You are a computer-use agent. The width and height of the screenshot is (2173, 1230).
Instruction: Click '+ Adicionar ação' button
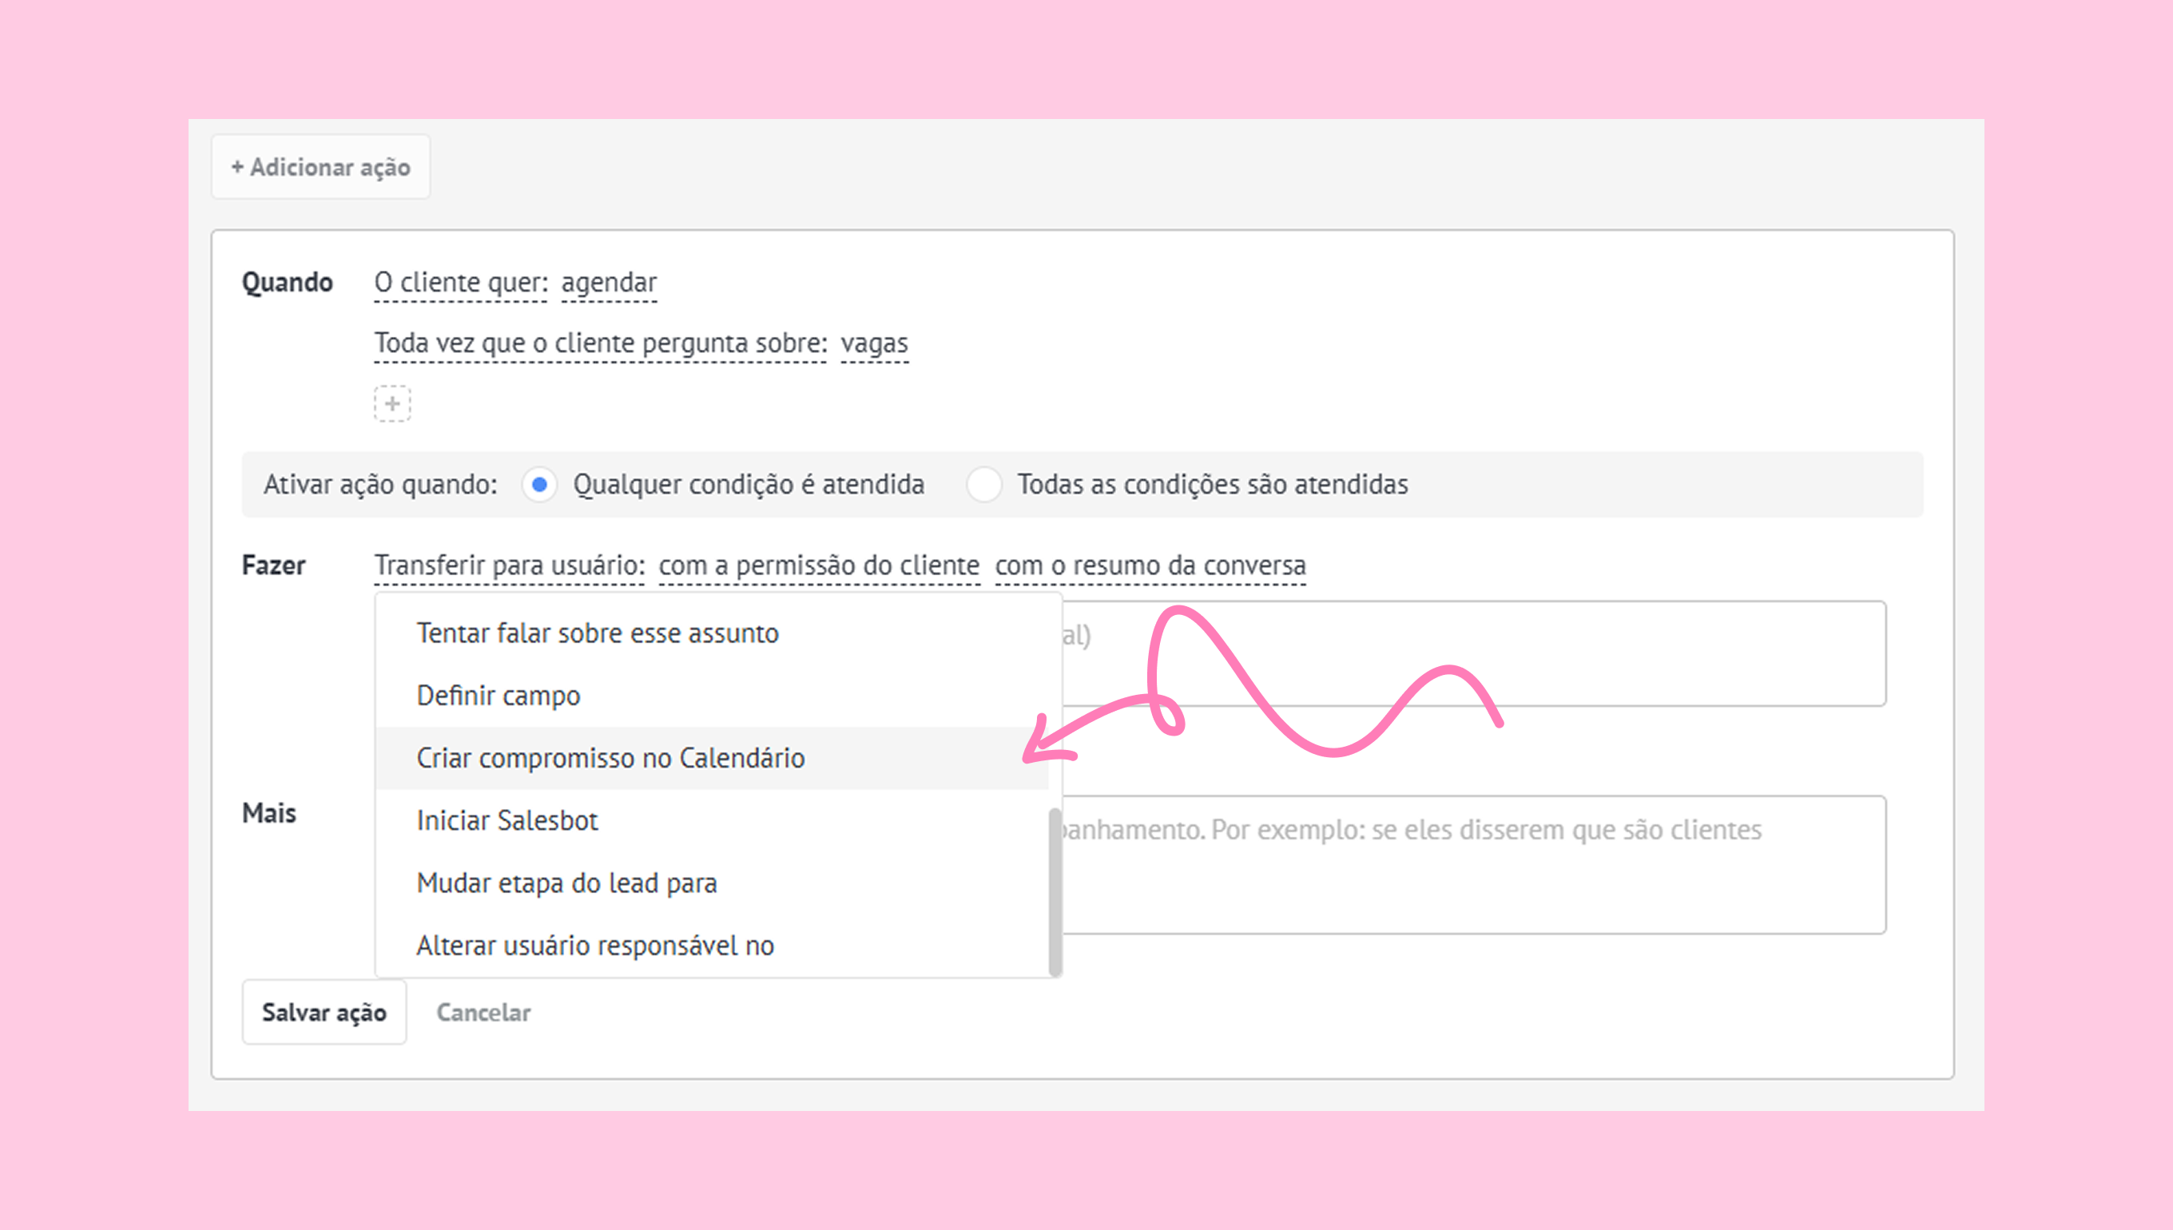(320, 167)
